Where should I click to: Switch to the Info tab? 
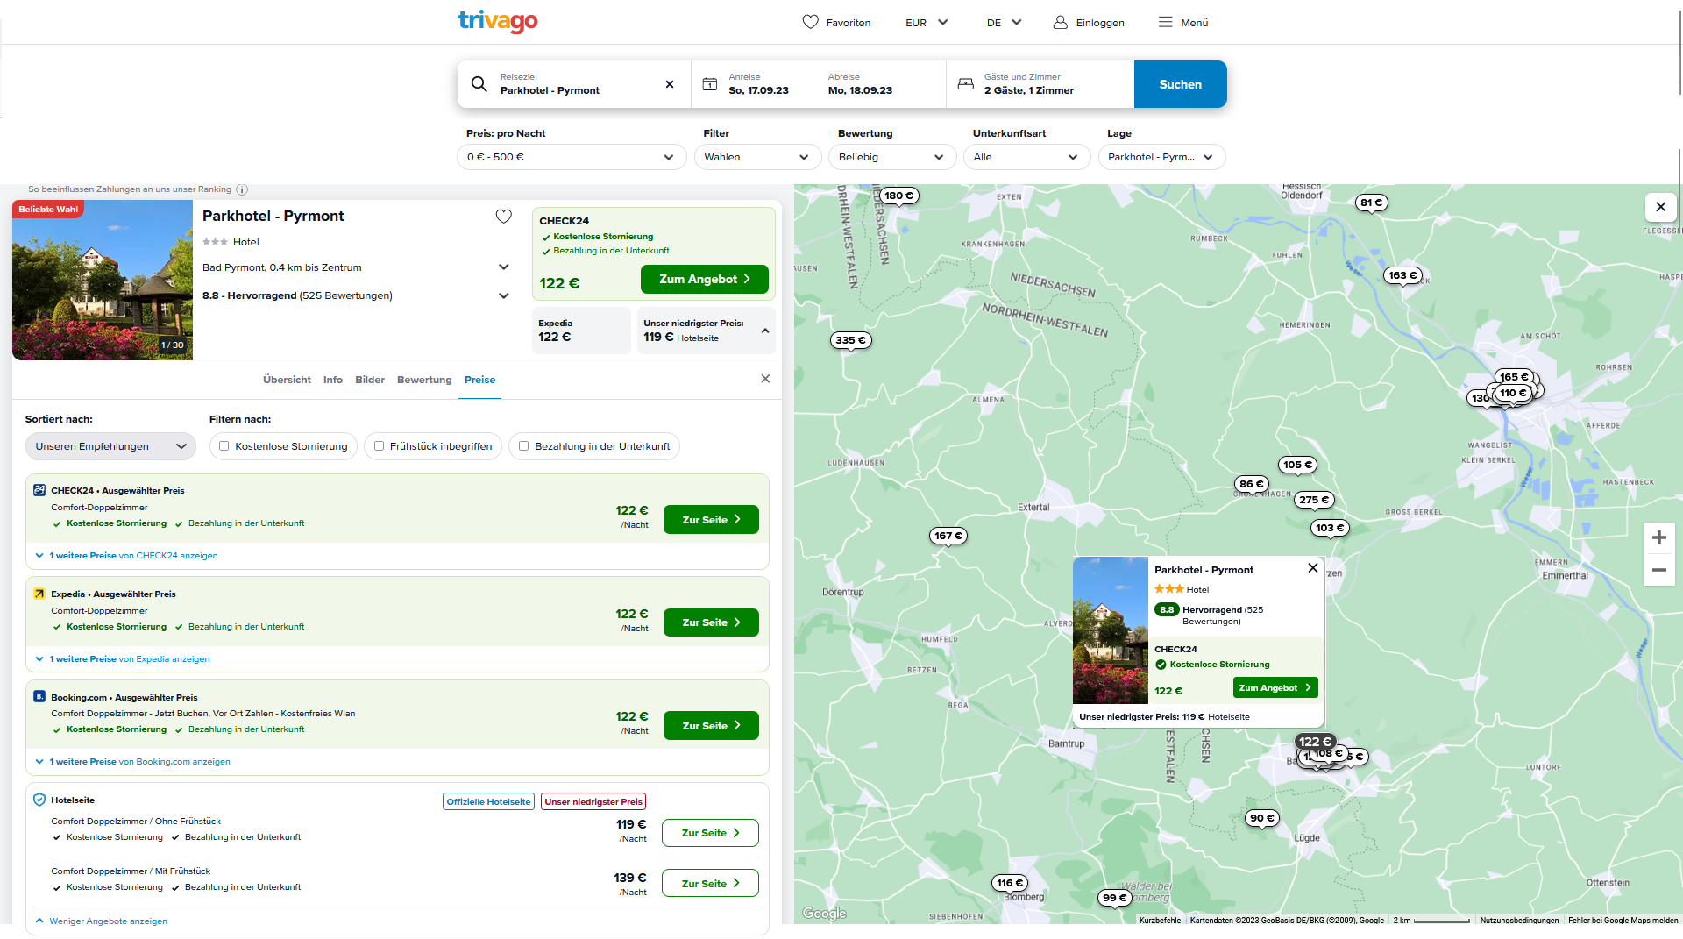(333, 380)
